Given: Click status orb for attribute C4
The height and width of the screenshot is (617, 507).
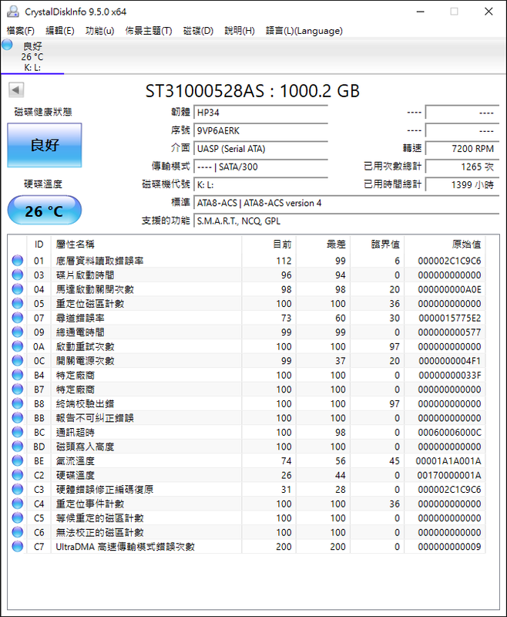Looking at the screenshot, I should coord(17,504).
